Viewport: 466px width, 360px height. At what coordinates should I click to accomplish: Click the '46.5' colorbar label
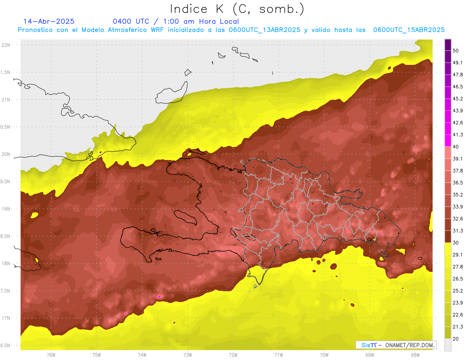[458, 87]
